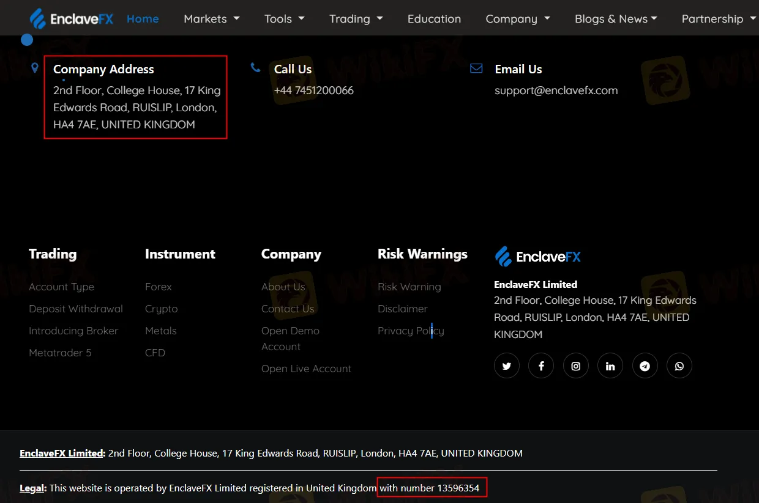Image resolution: width=759 pixels, height=503 pixels.
Task: Click the Instrument footer column heading
Action: coord(180,254)
